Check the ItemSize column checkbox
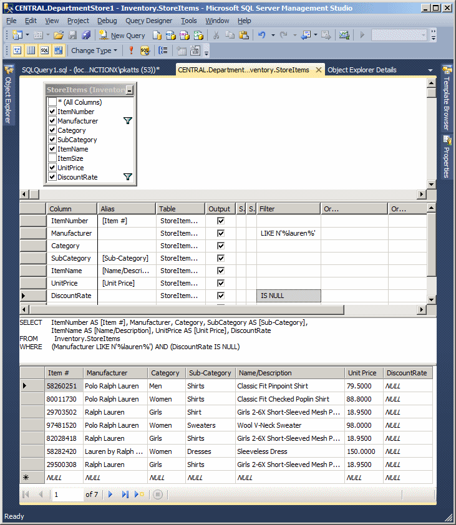Screen dimensions: 456x525 [x=52, y=158]
